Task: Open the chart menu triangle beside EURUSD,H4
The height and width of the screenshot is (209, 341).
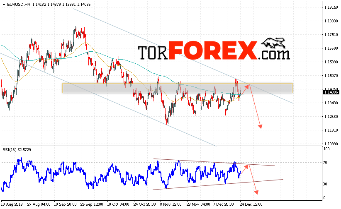Action: point(4,4)
